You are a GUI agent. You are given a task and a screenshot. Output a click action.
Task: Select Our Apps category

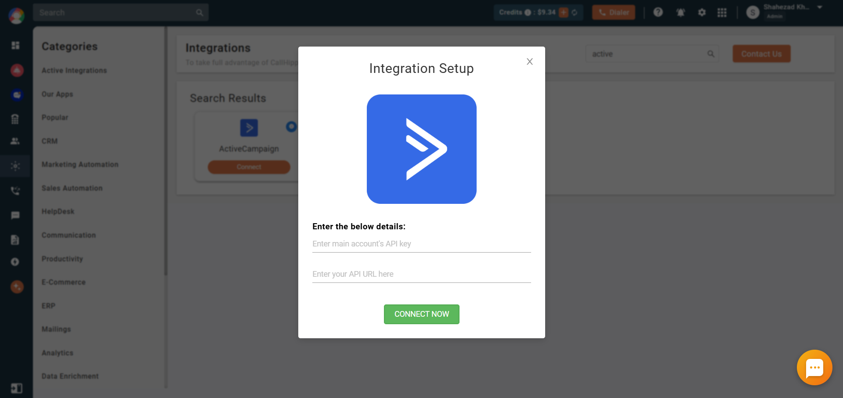pyautogui.click(x=57, y=94)
